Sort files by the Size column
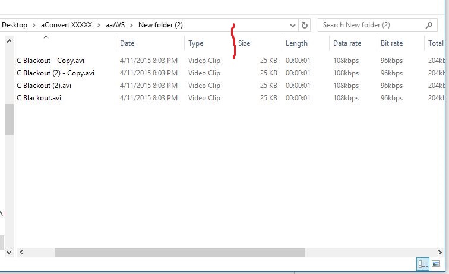The height and width of the screenshot is (274, 449). click(244, 43)
